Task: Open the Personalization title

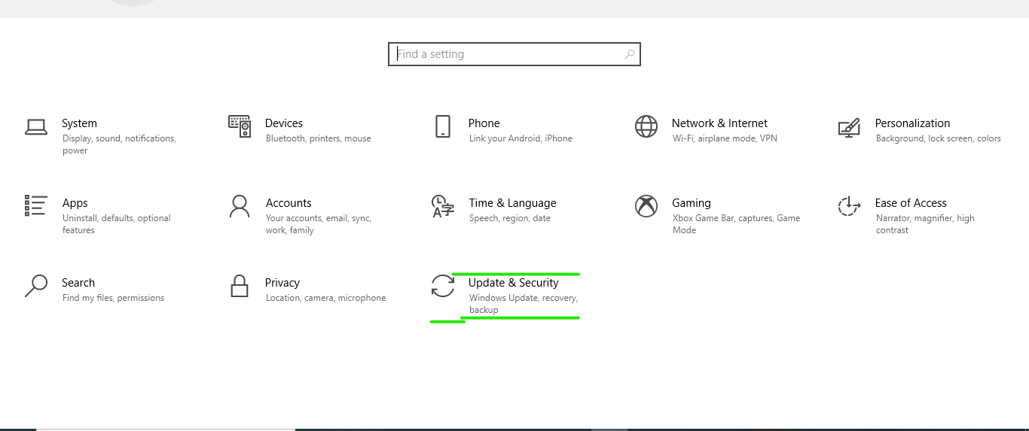Action: [x=912, y=123]
